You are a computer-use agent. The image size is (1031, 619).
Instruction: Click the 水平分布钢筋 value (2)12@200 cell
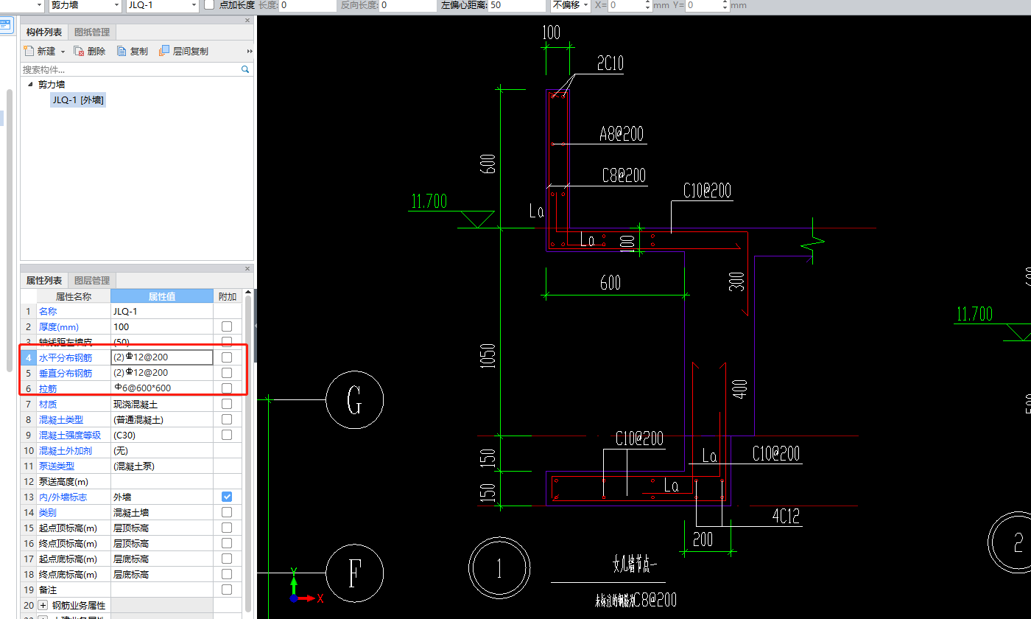pyautogui.click(x=162, y=357)
